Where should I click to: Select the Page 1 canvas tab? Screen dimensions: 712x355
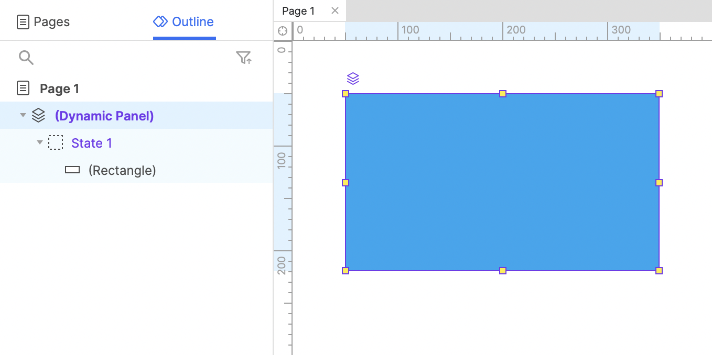click(x=298, y=11)
